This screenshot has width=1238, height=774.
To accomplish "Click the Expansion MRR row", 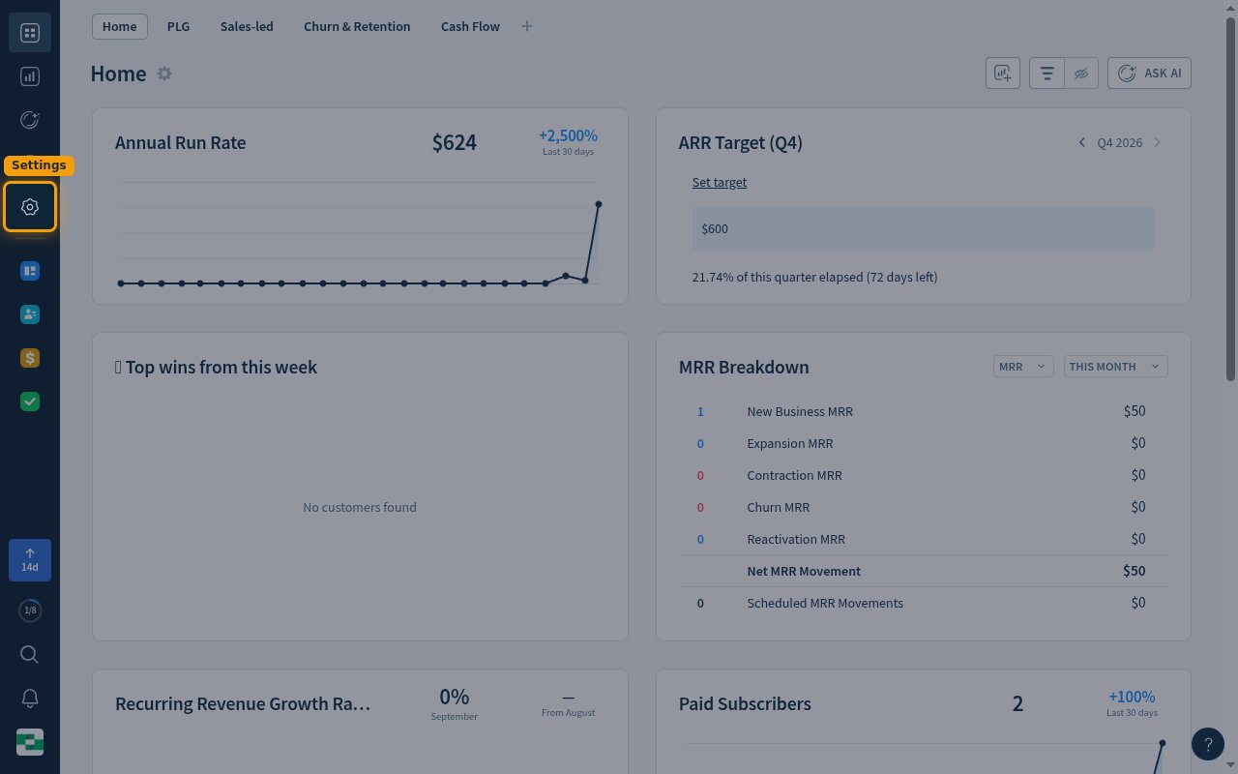I will click(x=924, y=443).
